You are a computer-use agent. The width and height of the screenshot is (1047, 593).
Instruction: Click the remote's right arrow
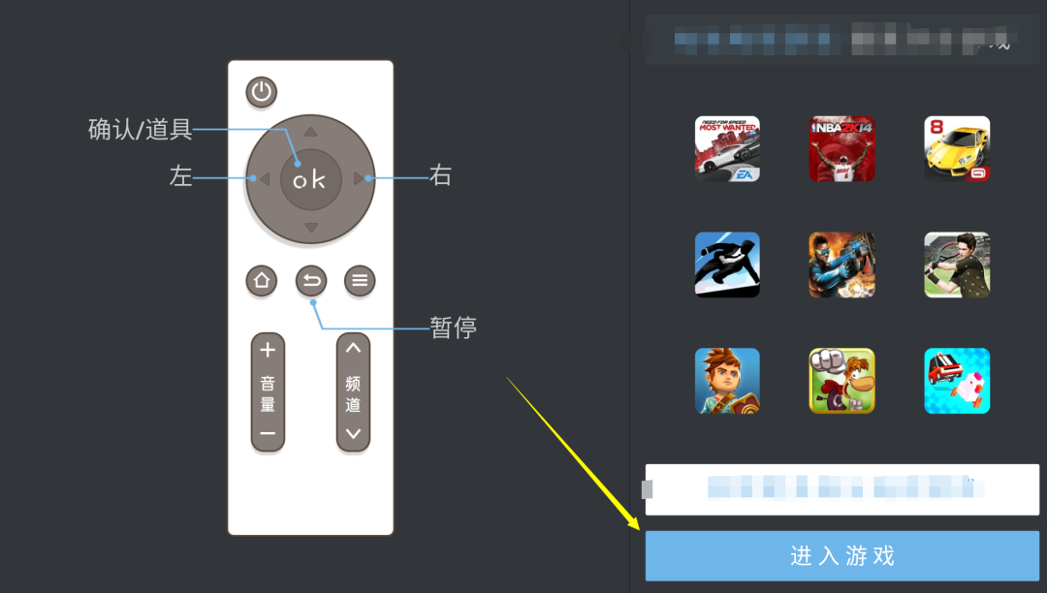[x=359, y=178]
